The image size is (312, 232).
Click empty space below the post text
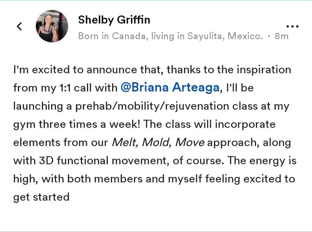click(156, 217)
